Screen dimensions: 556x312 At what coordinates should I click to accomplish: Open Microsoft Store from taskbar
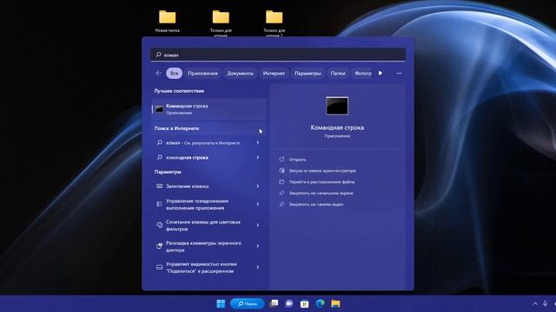tap(304, 303)
